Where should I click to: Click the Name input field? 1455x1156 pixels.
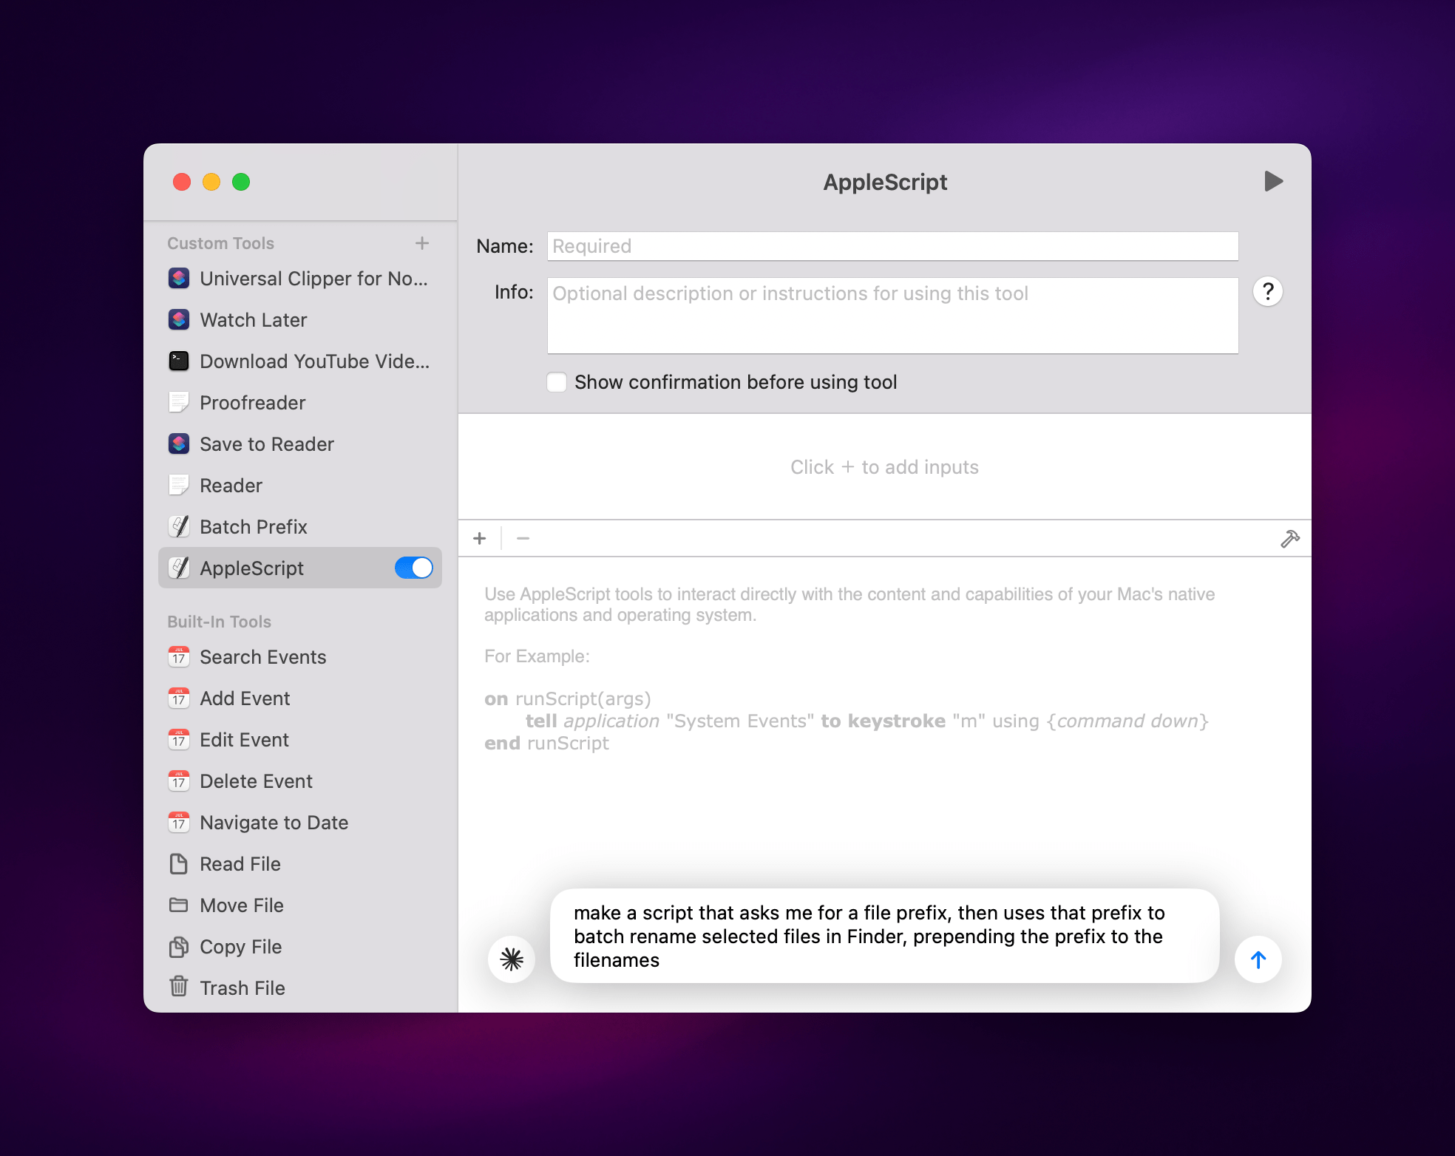tap(892, 246)
